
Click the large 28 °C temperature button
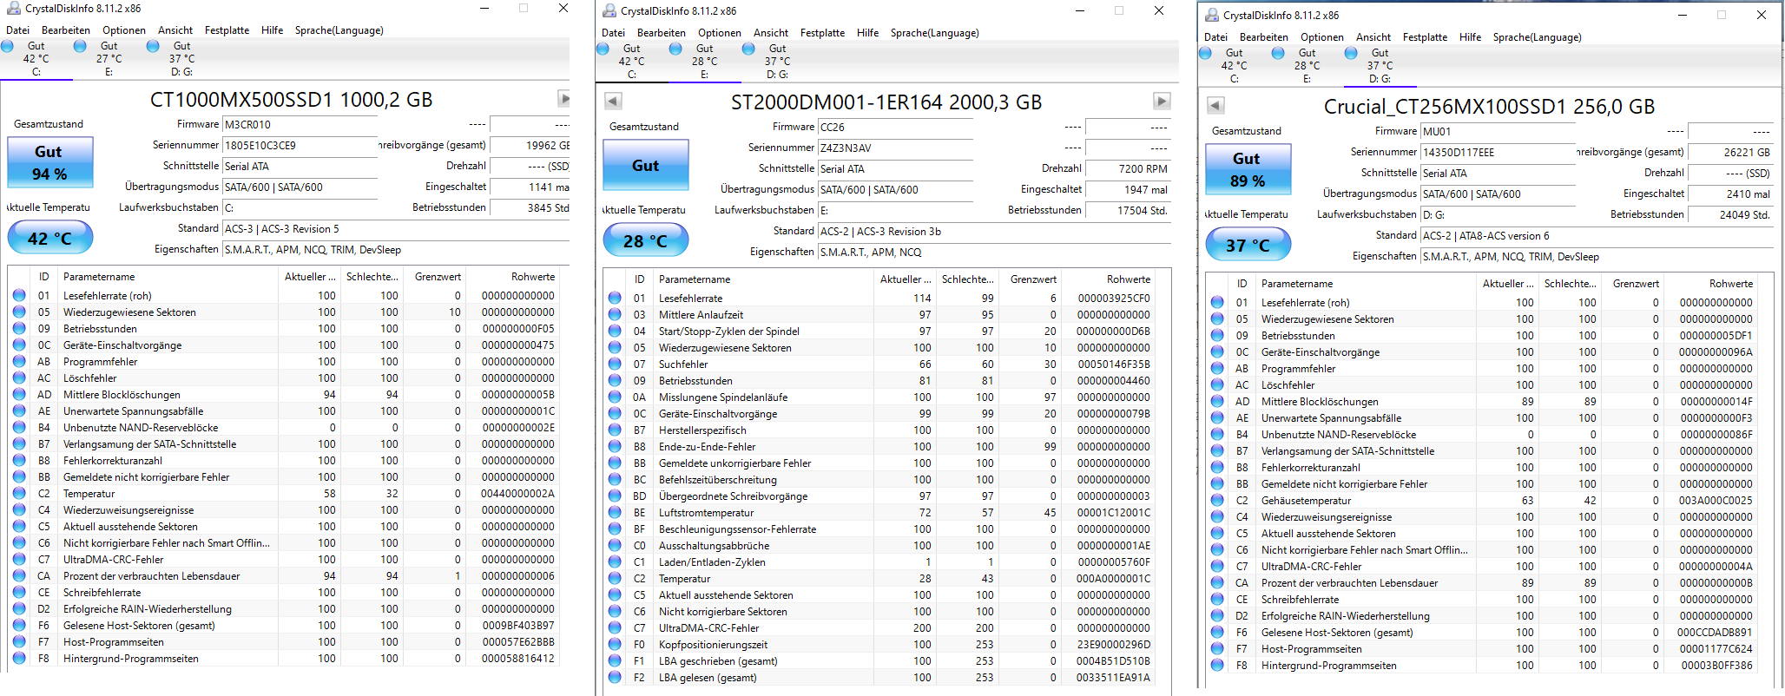[645, 240]
